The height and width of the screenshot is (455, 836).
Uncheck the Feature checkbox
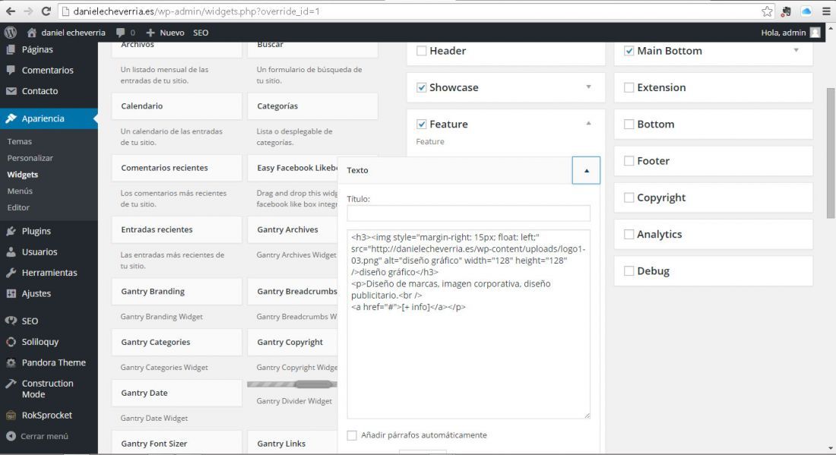421,124
